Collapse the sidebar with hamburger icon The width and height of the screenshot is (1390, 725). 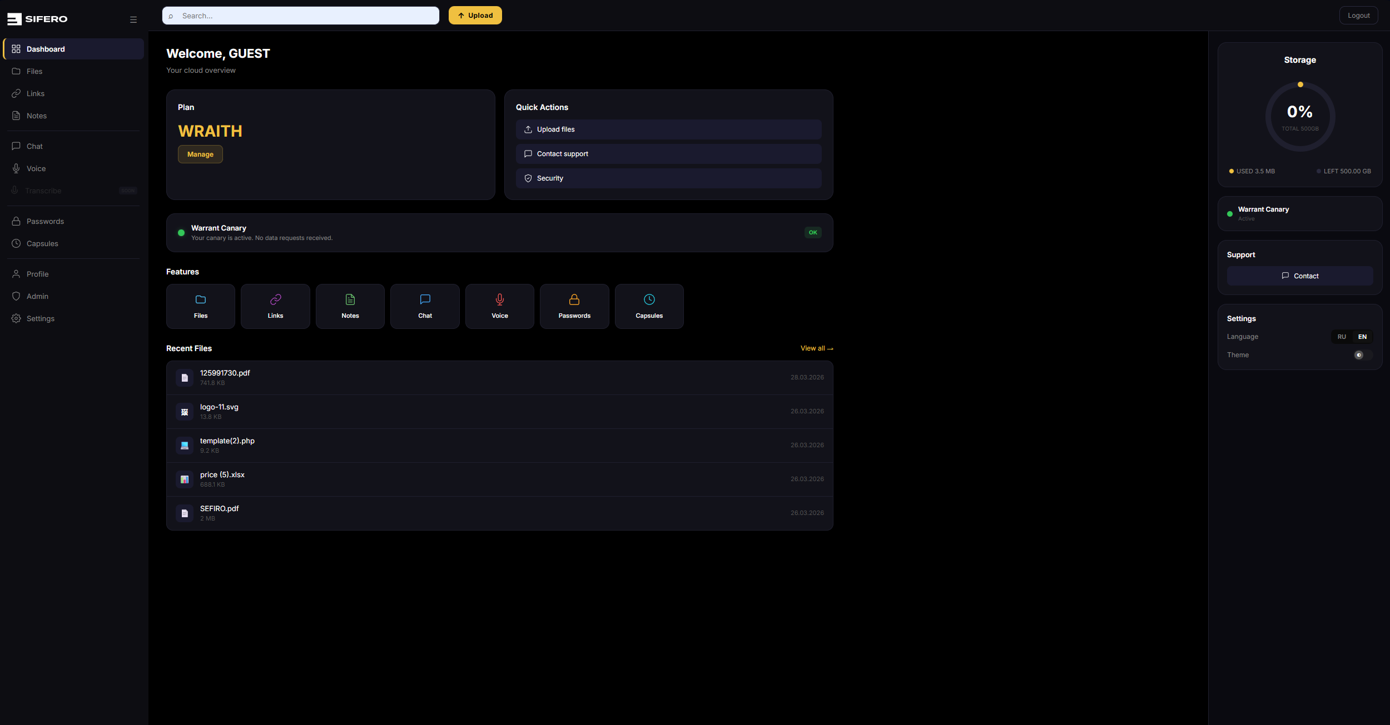point(133,19)
